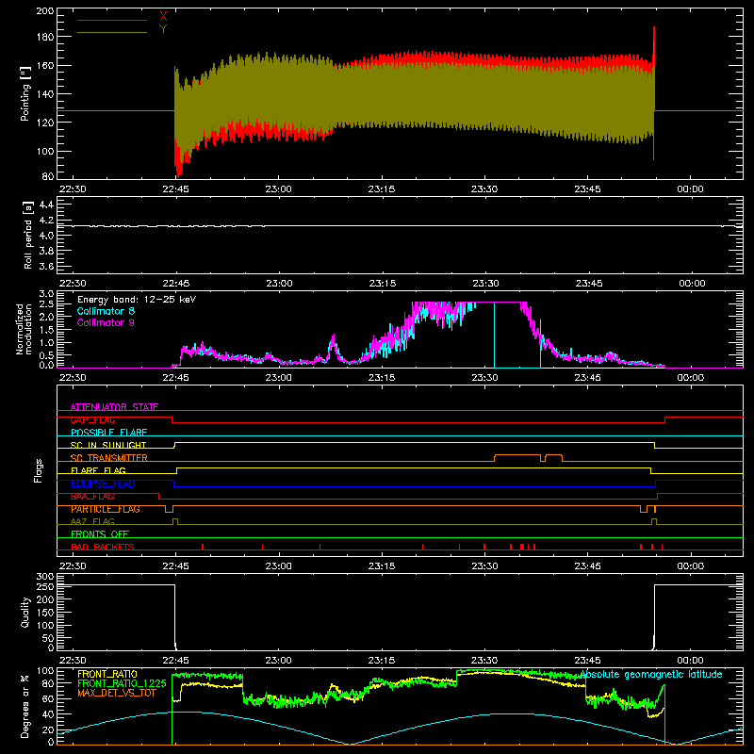Click the Collimator 9 legend entry
The image size is (754, 754).
106,322
